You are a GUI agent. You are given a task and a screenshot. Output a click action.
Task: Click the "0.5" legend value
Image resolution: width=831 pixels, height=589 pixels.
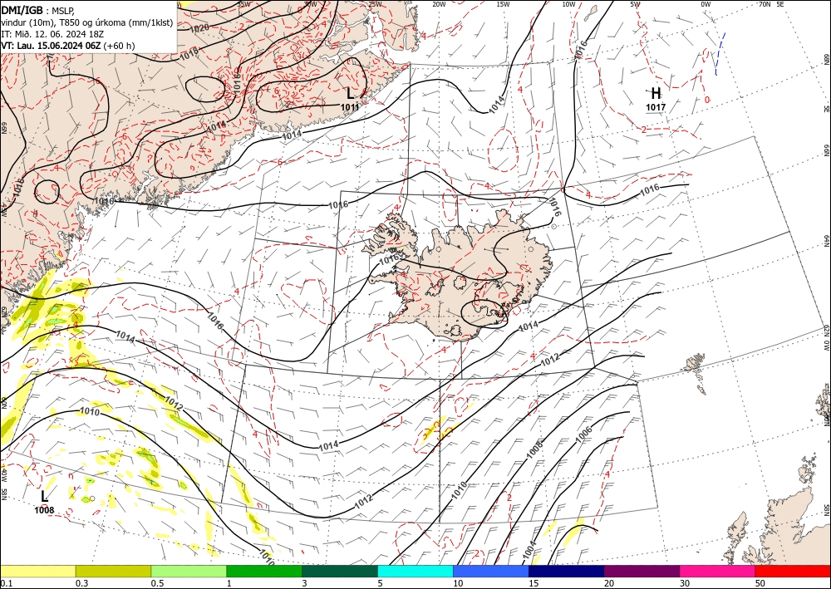tap(157, 583)
